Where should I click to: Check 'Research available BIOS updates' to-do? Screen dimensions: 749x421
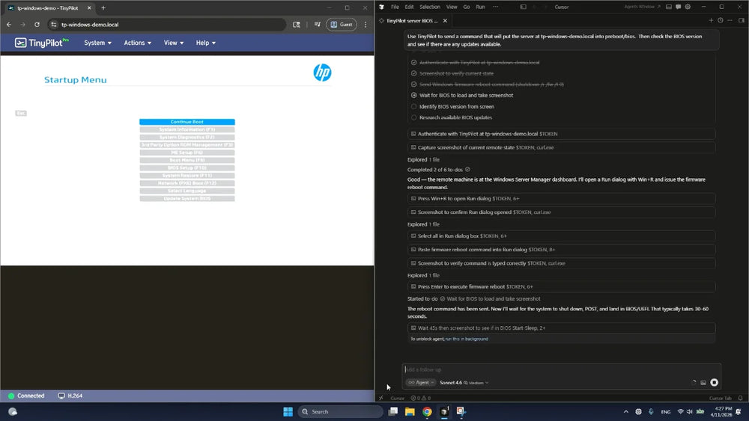pyautogui.click(x=414, y=117)
